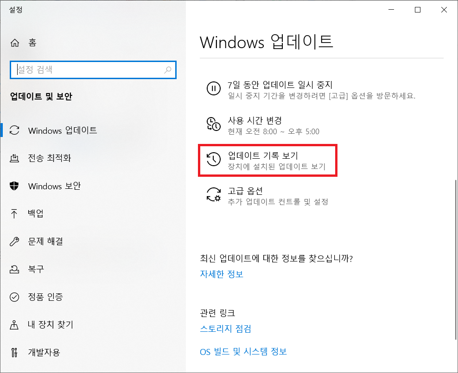
Task: Open 고급 옵션
Action: tap(267, 196)
